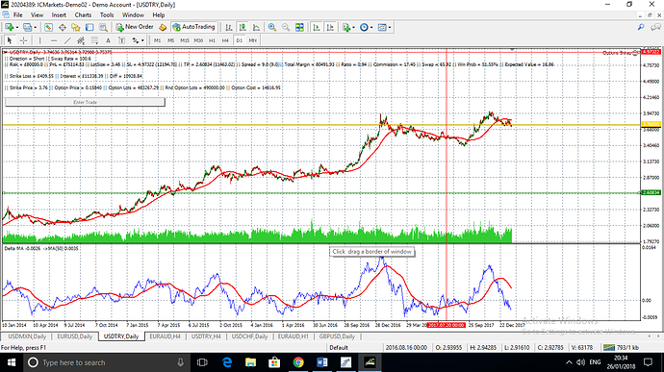664x372 pixels.
Task: Open the Charts menu
Action: point(83,14)
